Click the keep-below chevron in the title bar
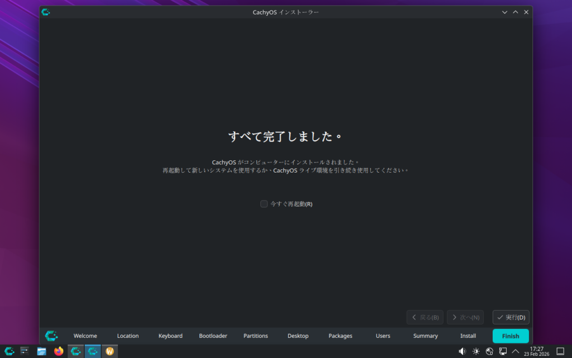572x358 pixels. point(505,12)
